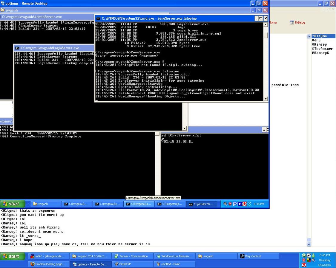Select user &Ramsey in the nick list
The image size is (336, 268).
pyautogui.click(x=319, y=44)
